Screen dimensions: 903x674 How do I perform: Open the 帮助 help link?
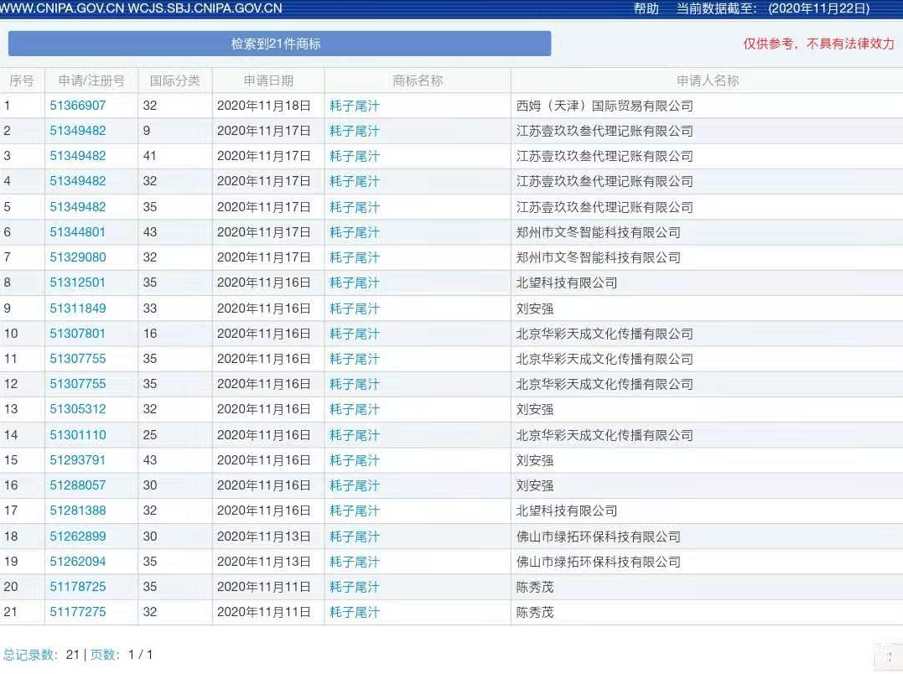coord(646,8)
